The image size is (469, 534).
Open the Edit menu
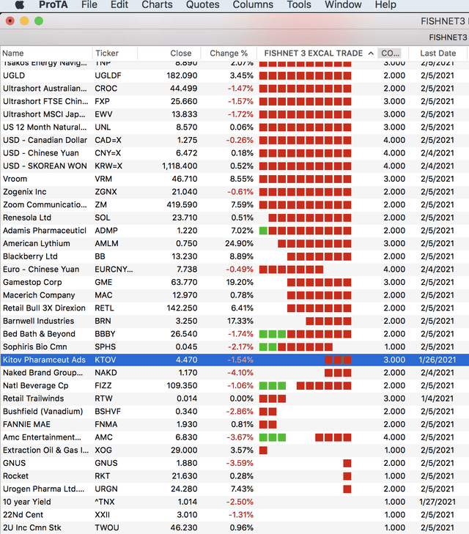click(x=119, y=4)
